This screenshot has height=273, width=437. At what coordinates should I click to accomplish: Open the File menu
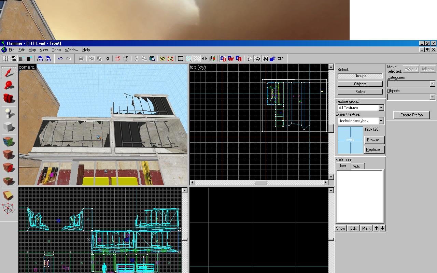tap(12, 50)
